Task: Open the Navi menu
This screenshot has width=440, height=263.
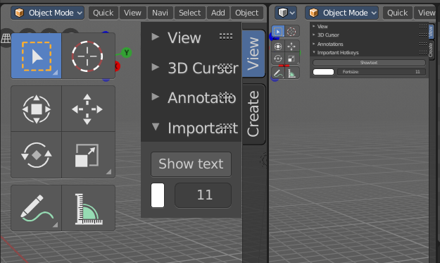Action: [160, 13]
